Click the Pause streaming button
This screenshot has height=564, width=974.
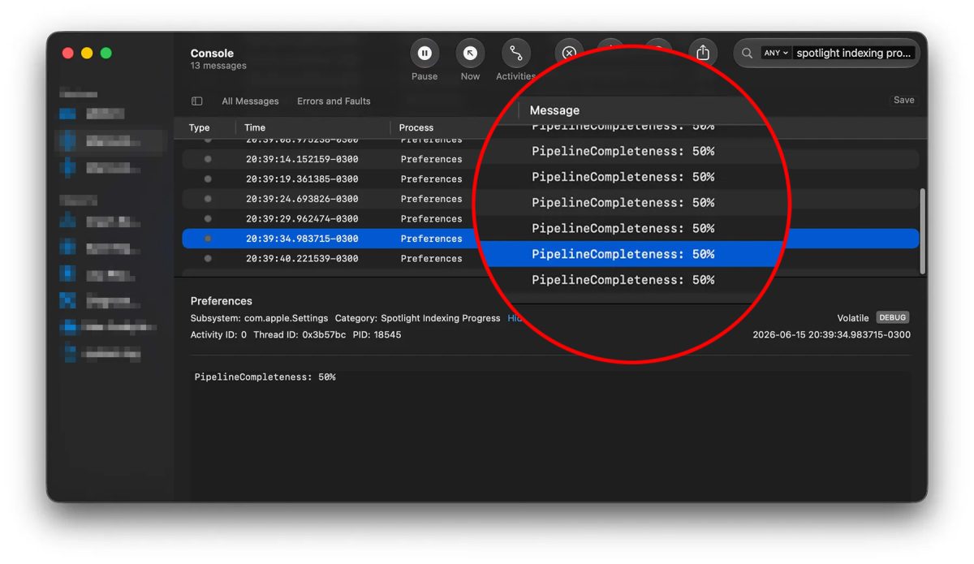425,54
